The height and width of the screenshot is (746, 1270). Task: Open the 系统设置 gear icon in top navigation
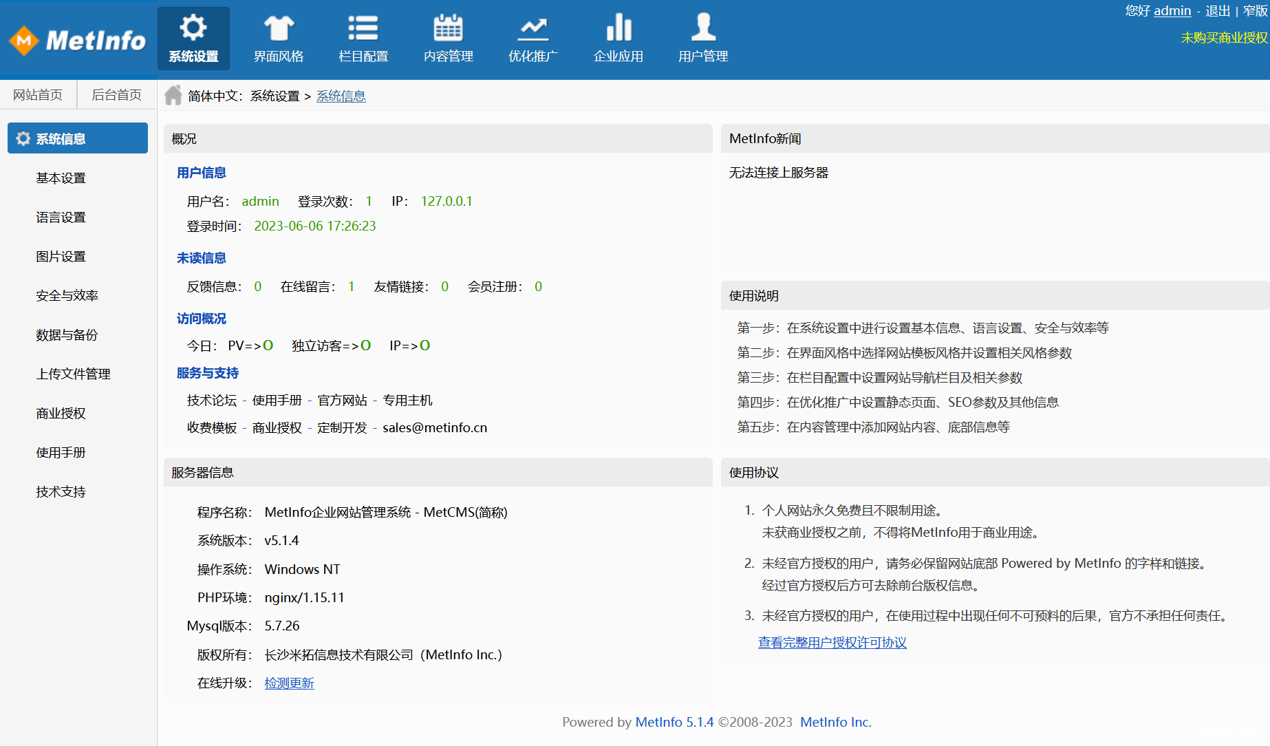[193, 38]
